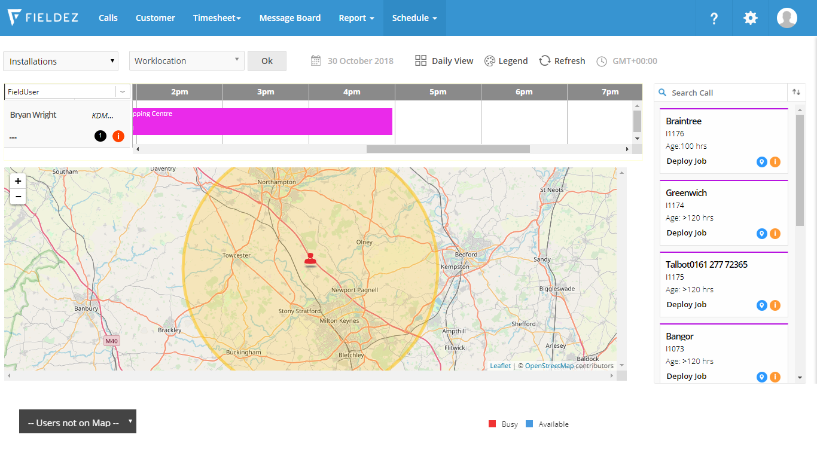The width and height of the screenshot is (817, 459).
Task: Click the red Busy legend swatch
Action: 492,424
